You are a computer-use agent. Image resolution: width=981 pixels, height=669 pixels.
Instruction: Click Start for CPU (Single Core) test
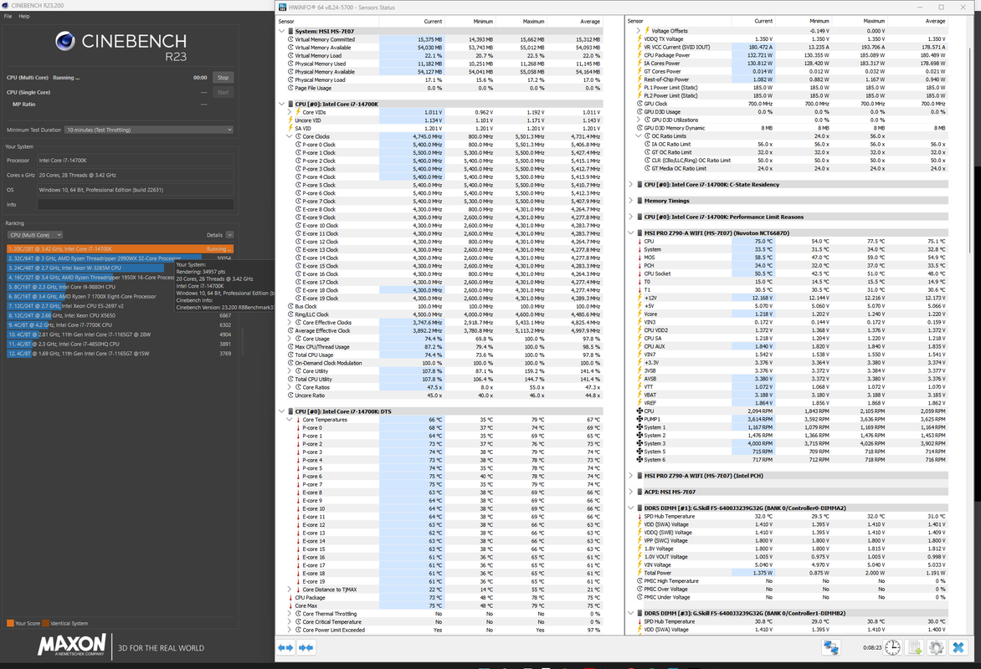click(223, 93)
